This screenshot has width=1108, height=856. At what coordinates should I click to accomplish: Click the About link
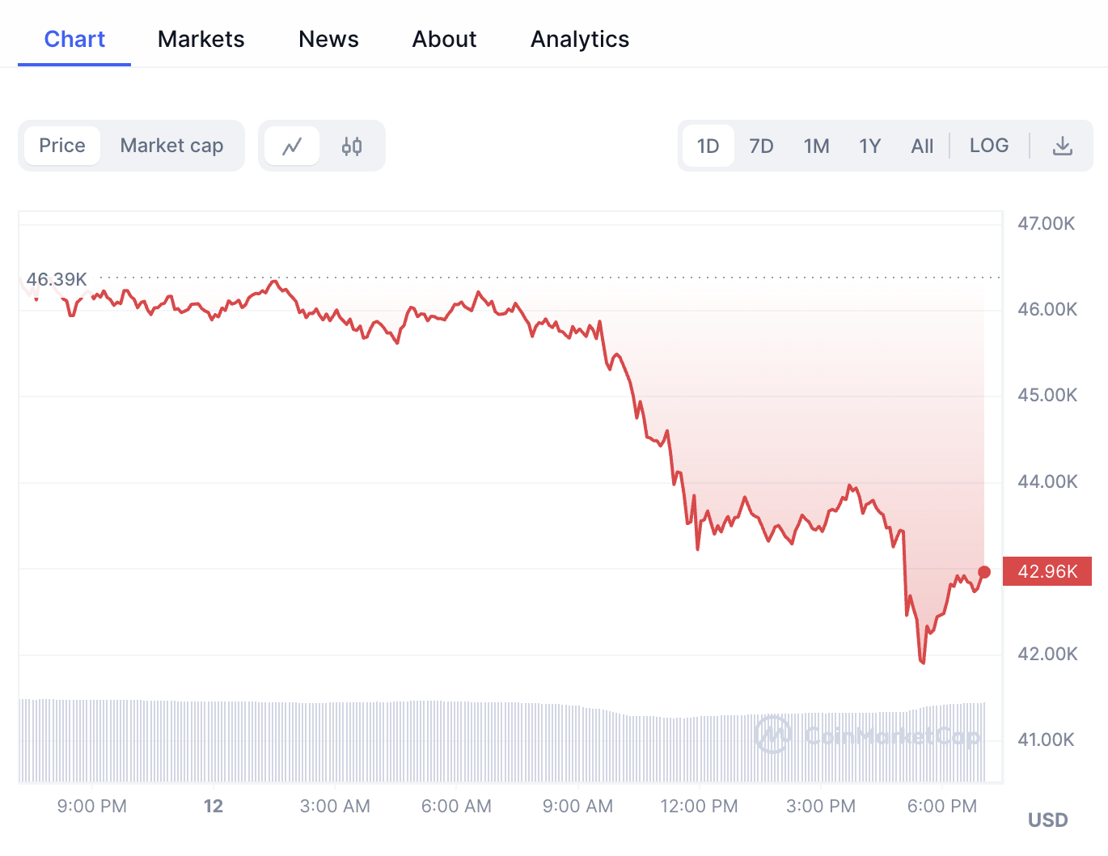[444, 39]
